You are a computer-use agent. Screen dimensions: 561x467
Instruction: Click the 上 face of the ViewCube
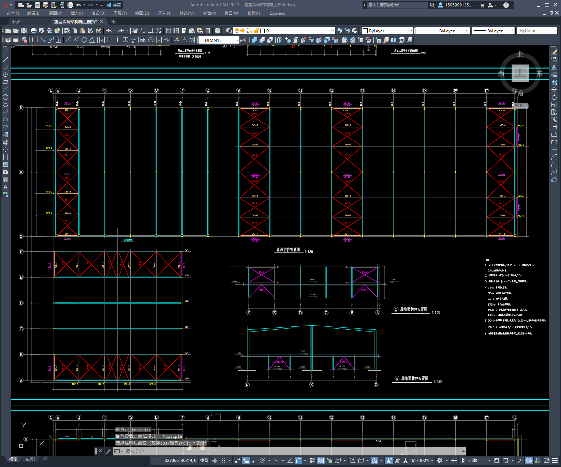coord(520,73)
